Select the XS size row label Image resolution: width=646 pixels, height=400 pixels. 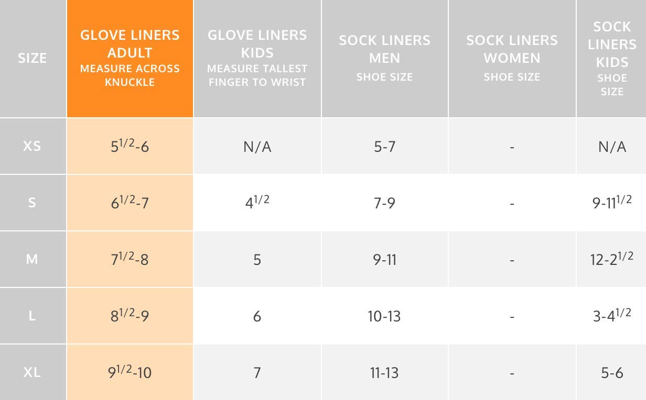[33, 146]
